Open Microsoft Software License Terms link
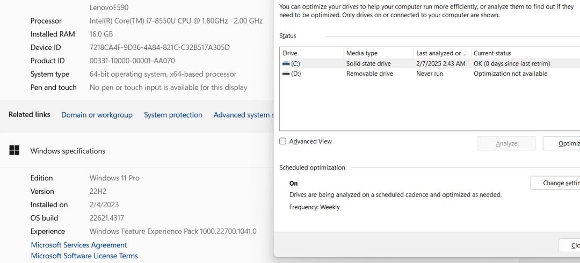Image resolution: width=580 pixels, height=263 pixels. [84, 255]
